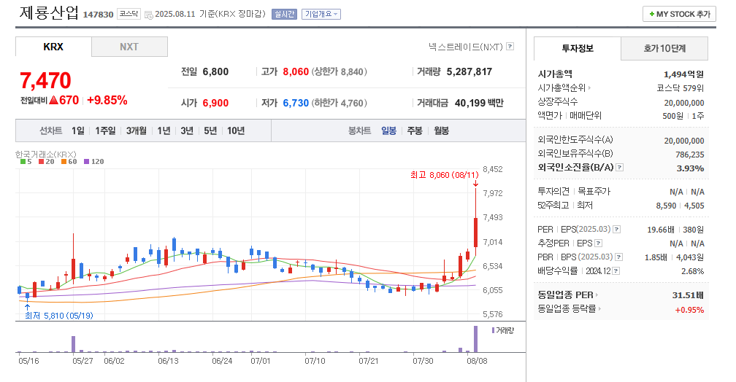Open the calendar icon beside the date 2025.08.11
Screen dimensions: 736x382
point(148,15)
